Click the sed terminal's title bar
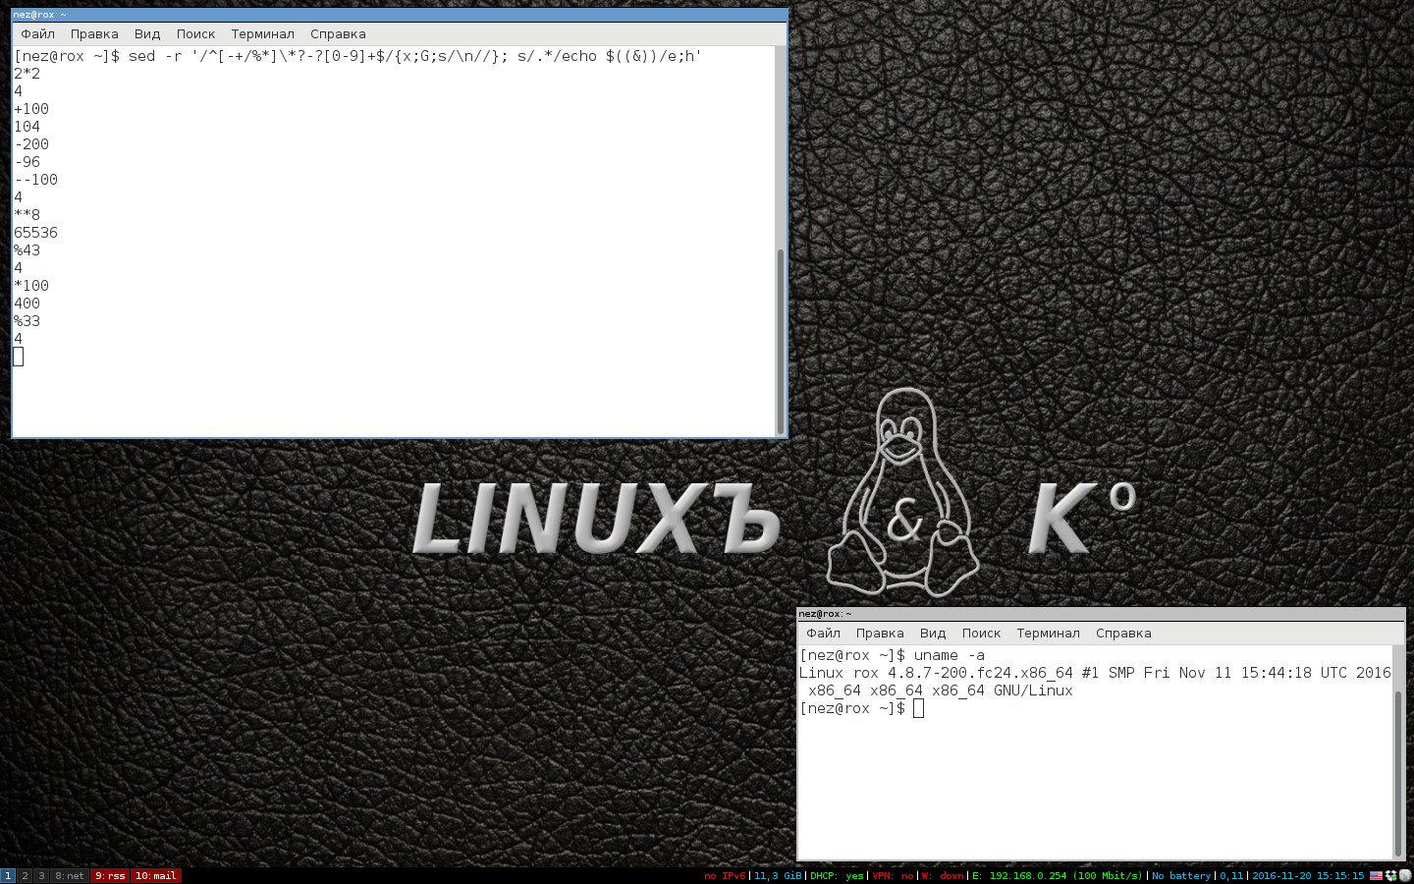 pos(400,15)
